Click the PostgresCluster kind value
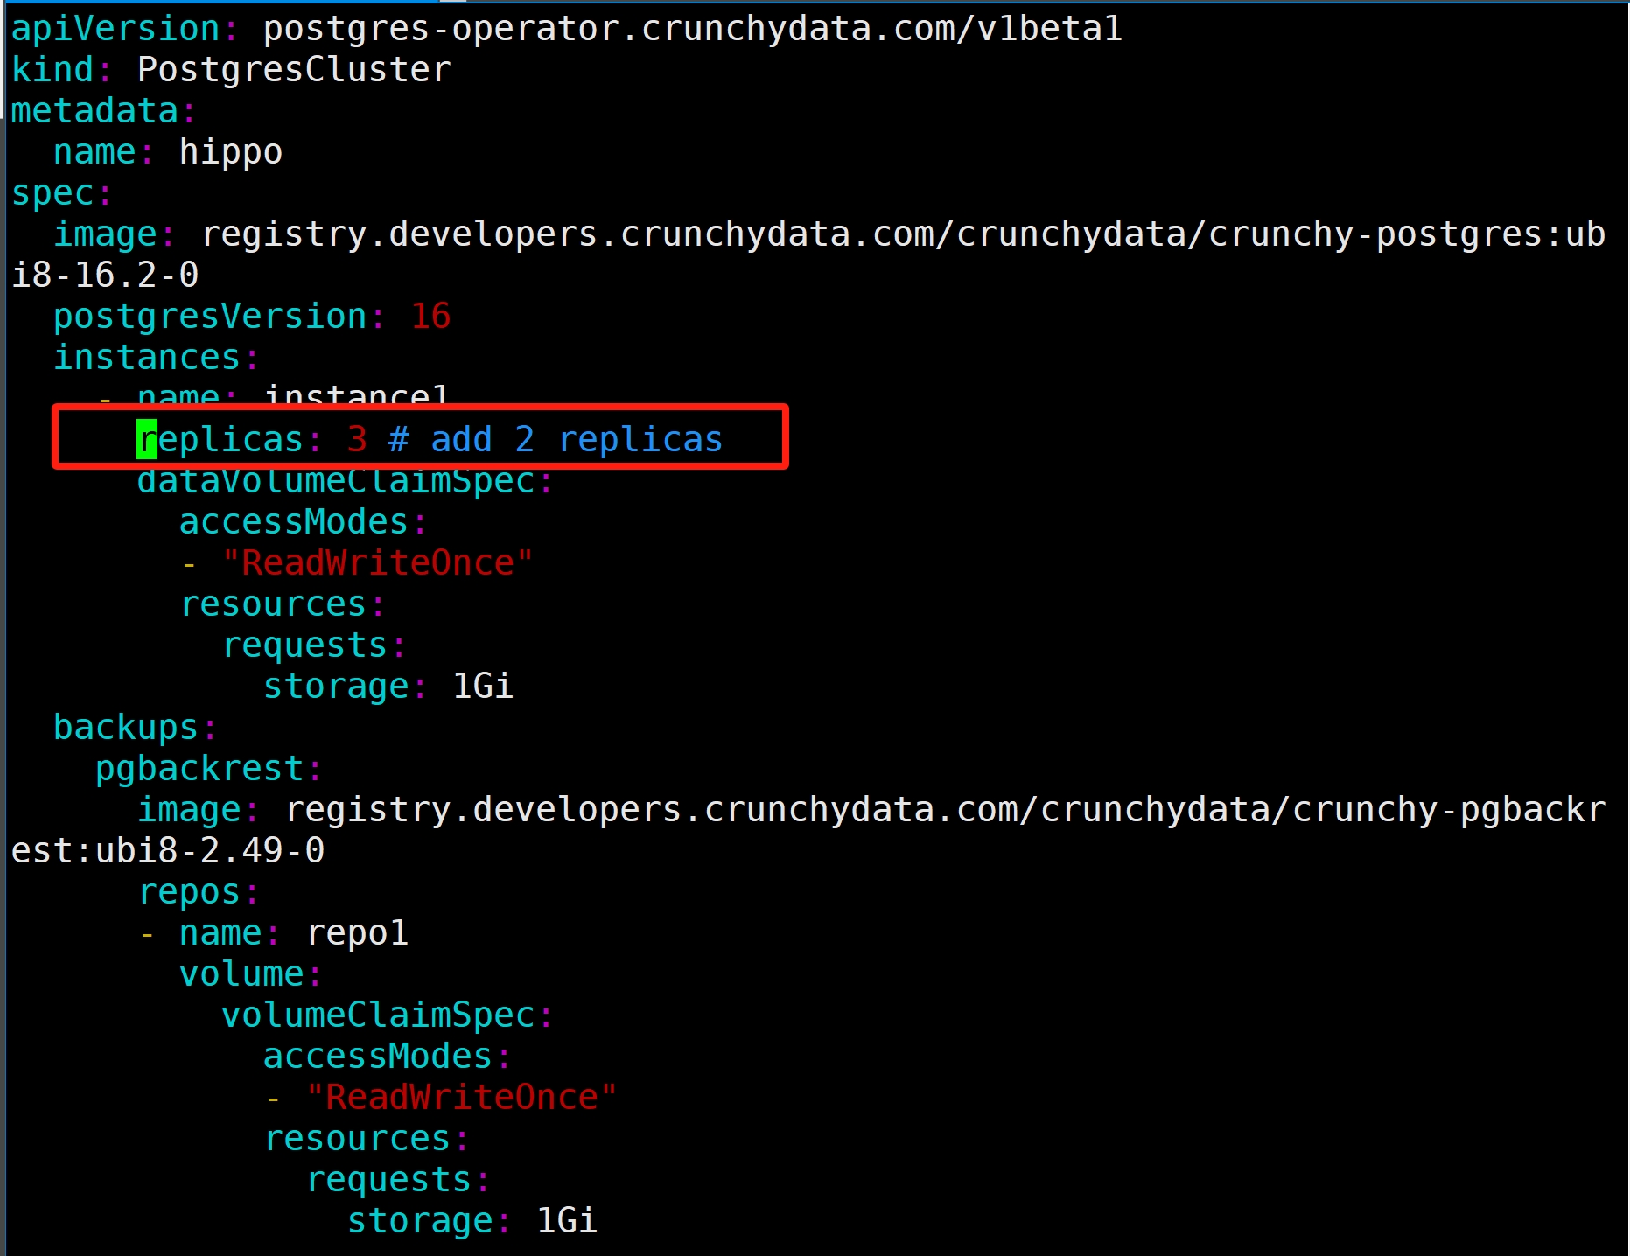This screenshot has height=1256, width=1630. click(294, 70)
